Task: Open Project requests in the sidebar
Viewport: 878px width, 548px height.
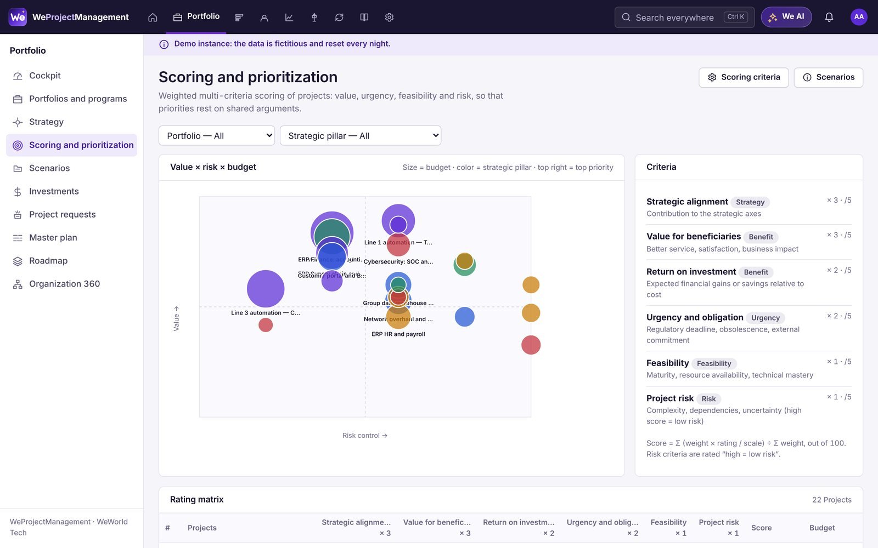Action: pos(71,214)
